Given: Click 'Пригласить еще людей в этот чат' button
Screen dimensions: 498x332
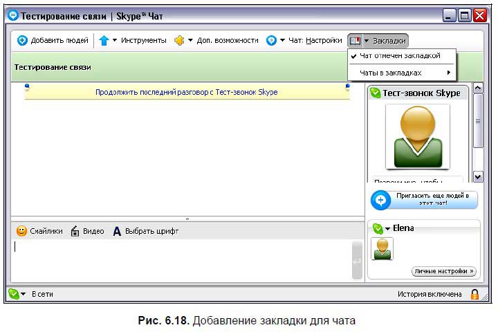Looking at the screenshot, I should tap(423, 200).
